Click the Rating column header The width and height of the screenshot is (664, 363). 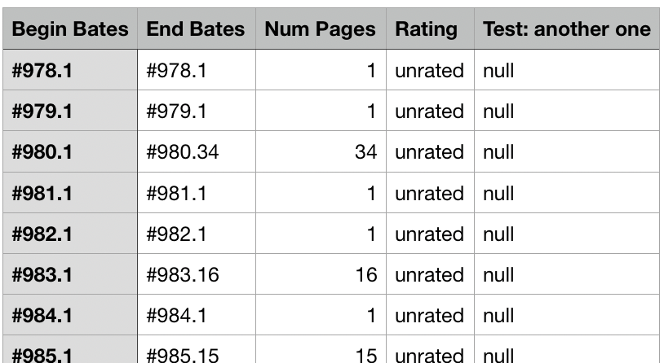pos(430,28)
